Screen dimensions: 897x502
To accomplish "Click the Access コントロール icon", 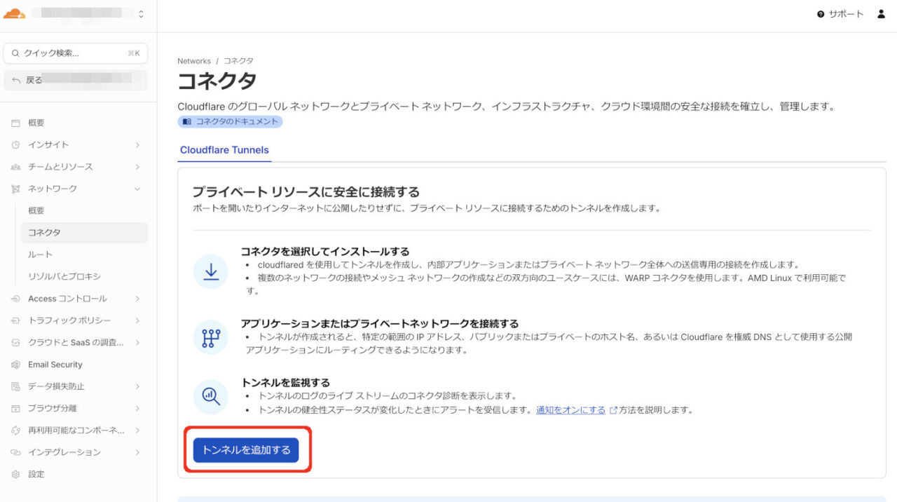I will pyautogui.click(x=15, y=299).
